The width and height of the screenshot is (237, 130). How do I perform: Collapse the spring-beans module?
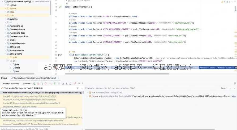tap(5, 54)
